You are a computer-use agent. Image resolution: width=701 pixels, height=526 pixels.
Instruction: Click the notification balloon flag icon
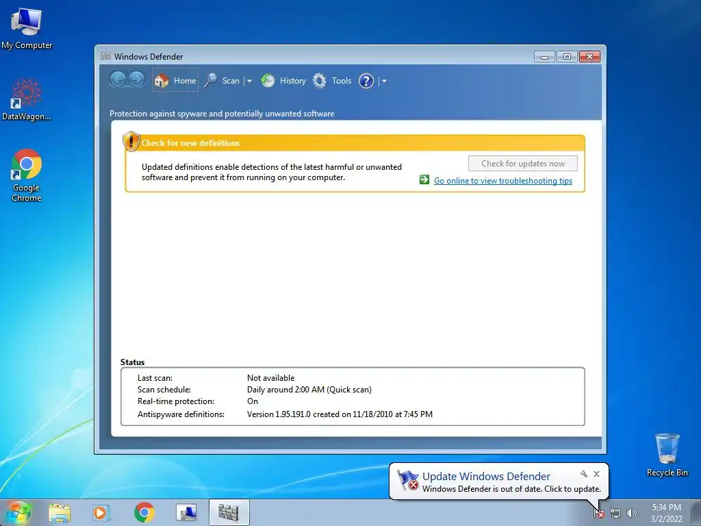pyautogui.click(x=407, y=480)
